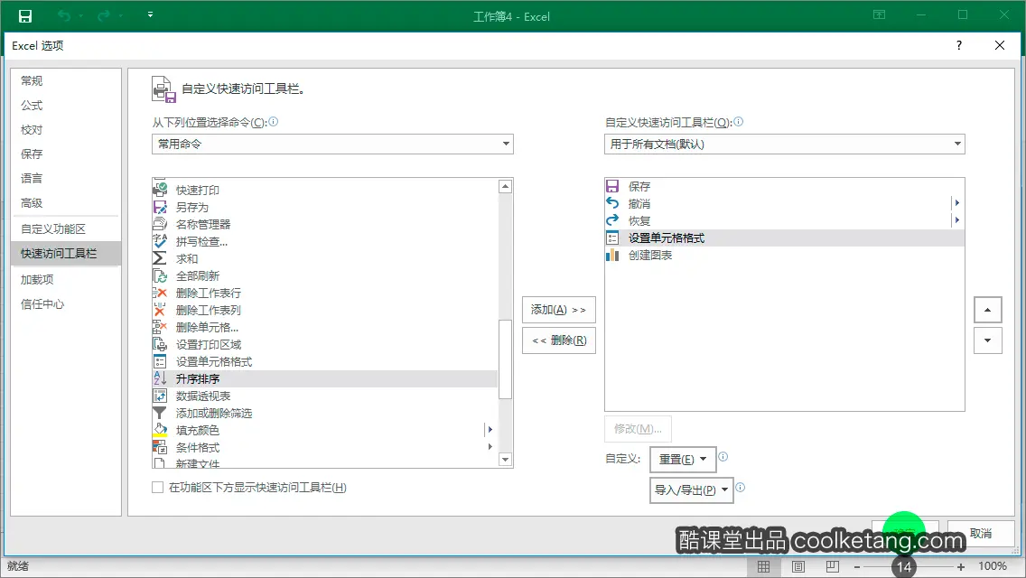Select 设置单元格格式 icon in left list
The image size is (1026, 578).
tap(160, 361)
